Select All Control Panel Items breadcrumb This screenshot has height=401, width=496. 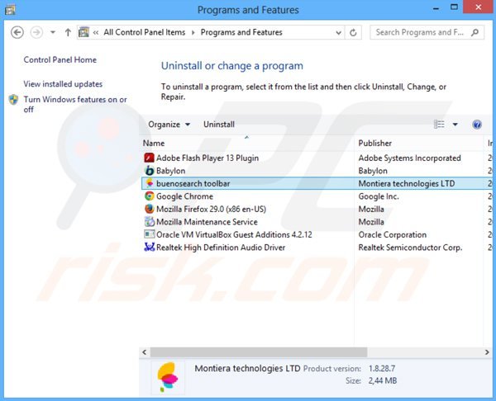click(145, 32)
